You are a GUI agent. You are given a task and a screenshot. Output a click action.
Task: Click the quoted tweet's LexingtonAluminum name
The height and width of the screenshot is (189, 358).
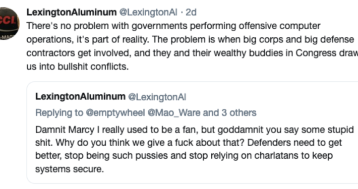click(80, 97)
